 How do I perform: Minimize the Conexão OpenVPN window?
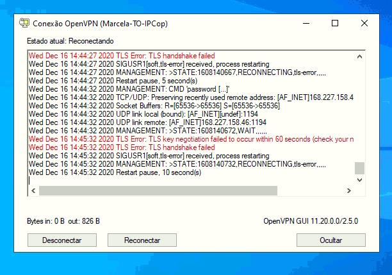pos(305,22)
